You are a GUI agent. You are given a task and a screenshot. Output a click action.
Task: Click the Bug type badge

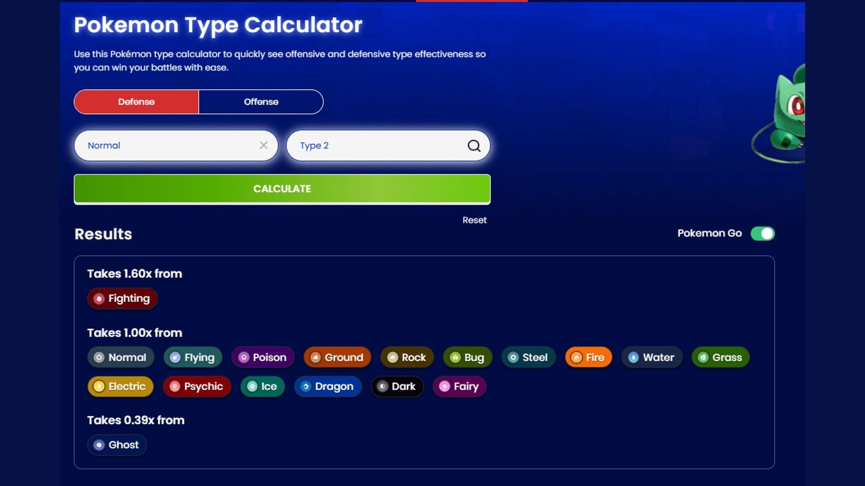click(468, 357)
